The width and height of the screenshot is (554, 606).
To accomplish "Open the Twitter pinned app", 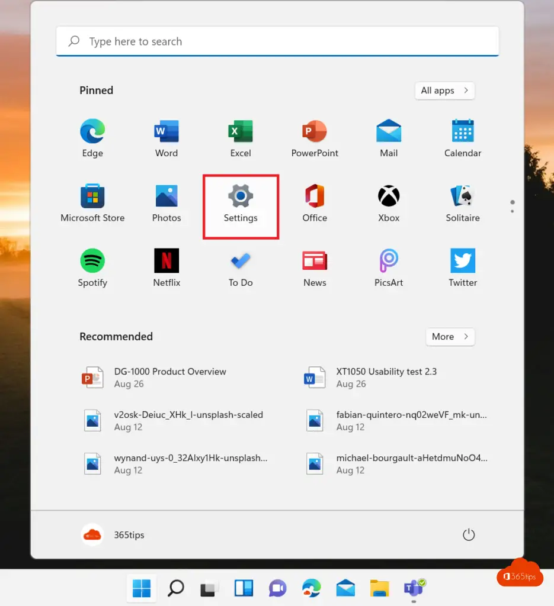I will (463, 267).
